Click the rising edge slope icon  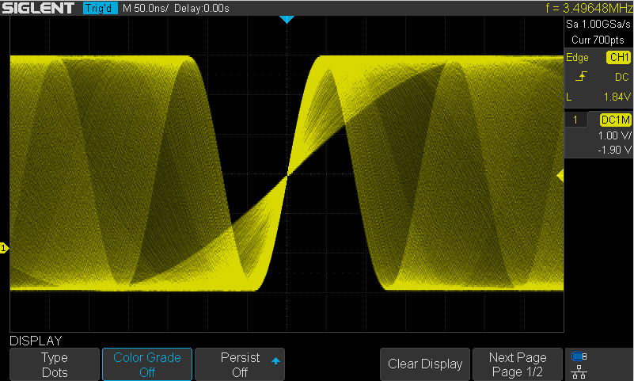[581, 78]
